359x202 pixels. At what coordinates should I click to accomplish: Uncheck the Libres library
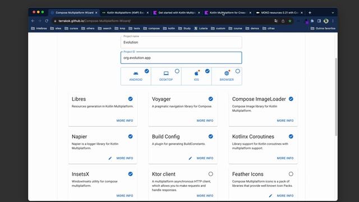click(130, 99)
